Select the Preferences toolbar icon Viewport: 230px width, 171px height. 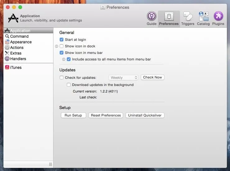(169, 16)
